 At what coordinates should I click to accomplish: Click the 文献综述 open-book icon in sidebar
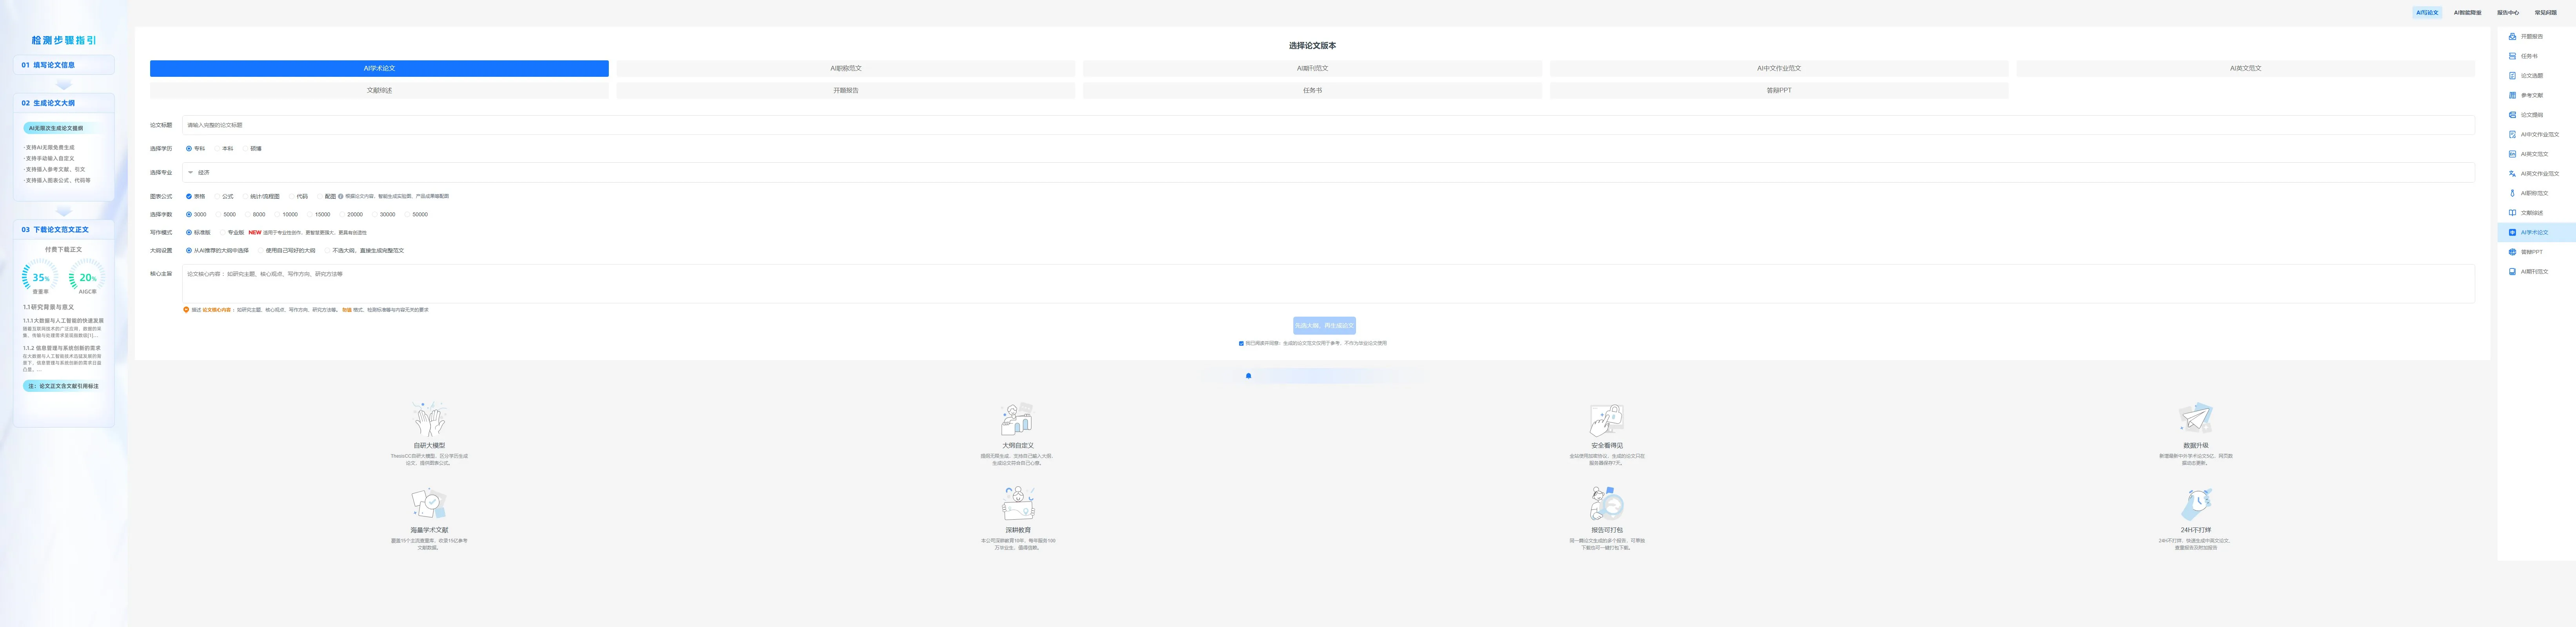click(x=2512, y=213)
